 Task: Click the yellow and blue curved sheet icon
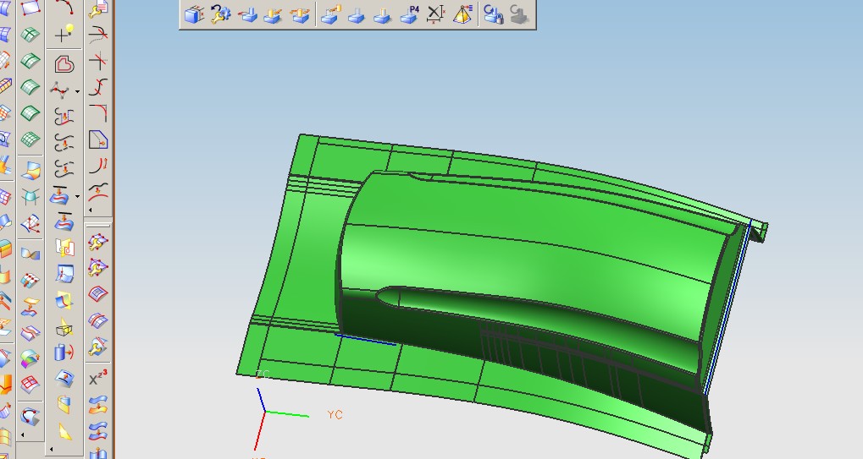[64, 405]
